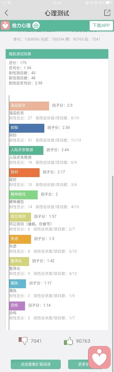This screenshot has width=114, height=372.
Task: Tap the battery indicator in status bar
Action: [x=109, y=3]
